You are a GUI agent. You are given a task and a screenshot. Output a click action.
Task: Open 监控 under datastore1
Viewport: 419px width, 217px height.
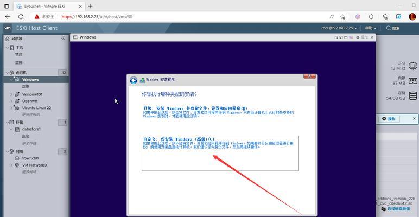point(25,136)
